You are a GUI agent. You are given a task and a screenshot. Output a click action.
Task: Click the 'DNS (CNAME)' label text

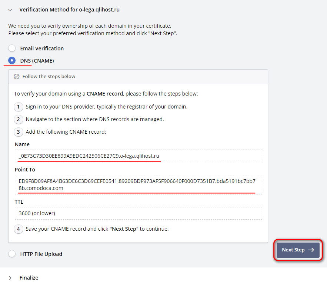(37, 61)
